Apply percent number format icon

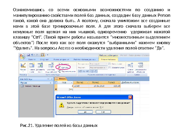click(x=84, y=71)
